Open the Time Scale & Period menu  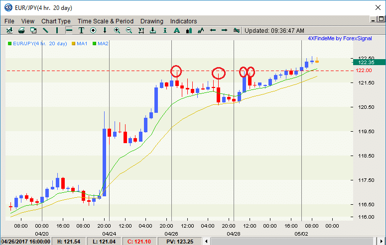click(105, 21)
